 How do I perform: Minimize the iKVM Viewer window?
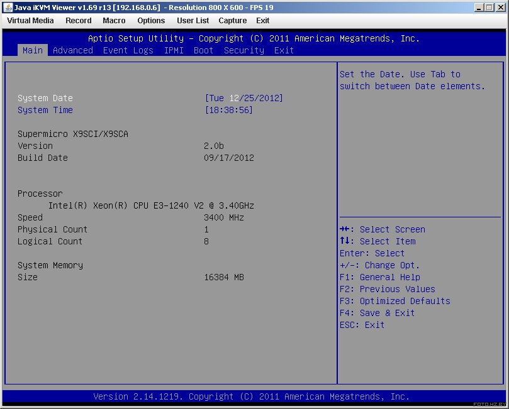(x=479, y=7)
